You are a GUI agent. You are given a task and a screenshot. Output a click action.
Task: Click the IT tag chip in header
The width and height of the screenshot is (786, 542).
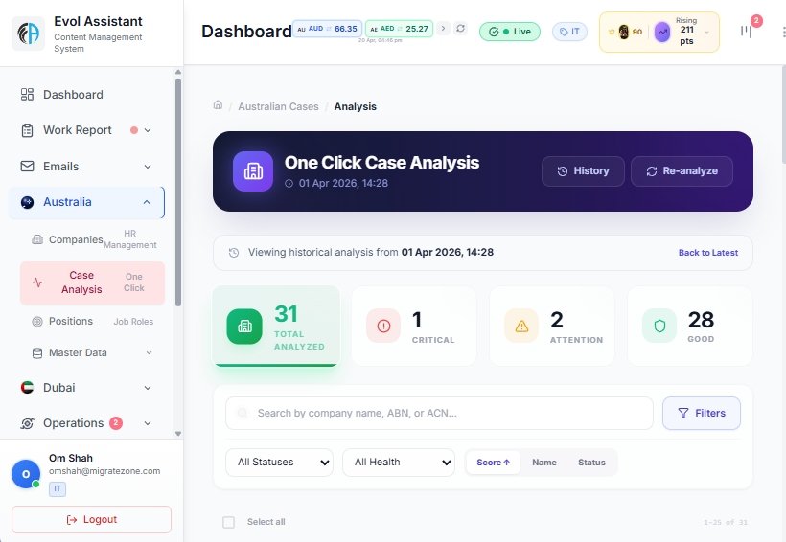click(x=569, y=32)
